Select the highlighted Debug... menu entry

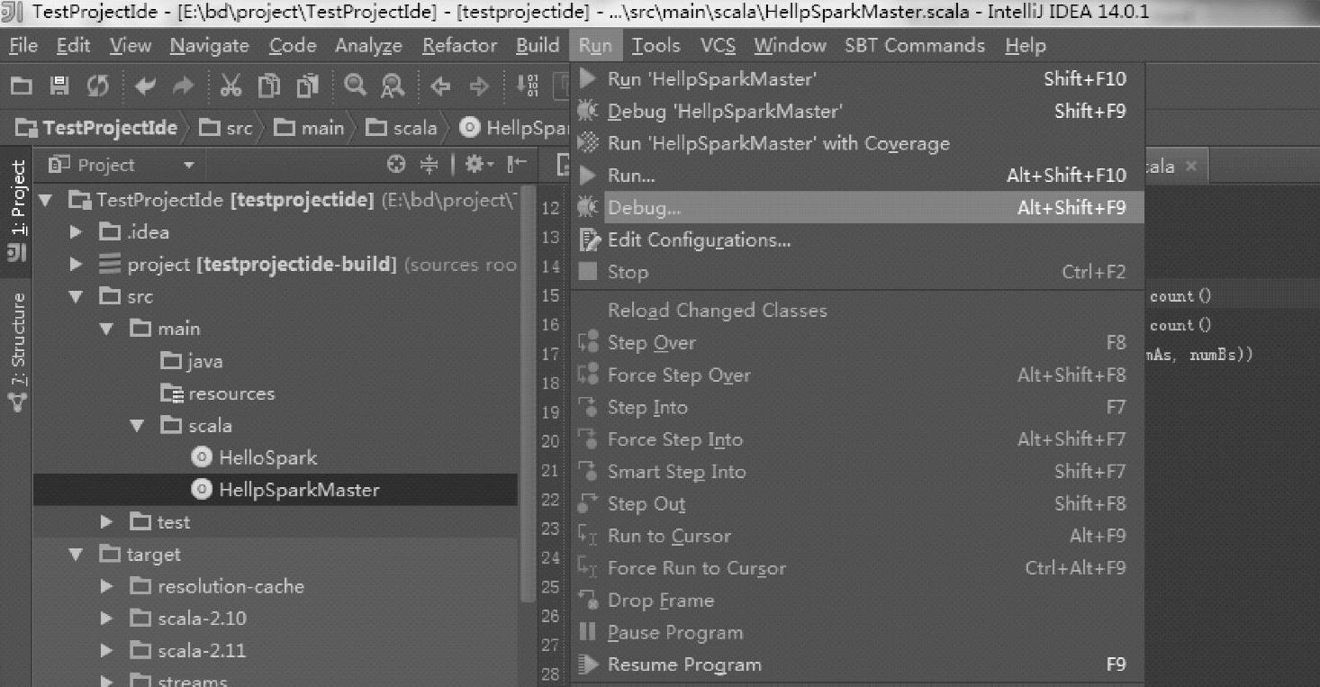(x=857, y=208)
